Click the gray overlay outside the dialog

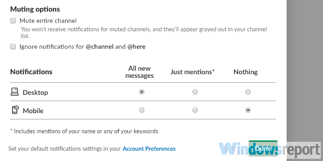(x=305, y=70)
